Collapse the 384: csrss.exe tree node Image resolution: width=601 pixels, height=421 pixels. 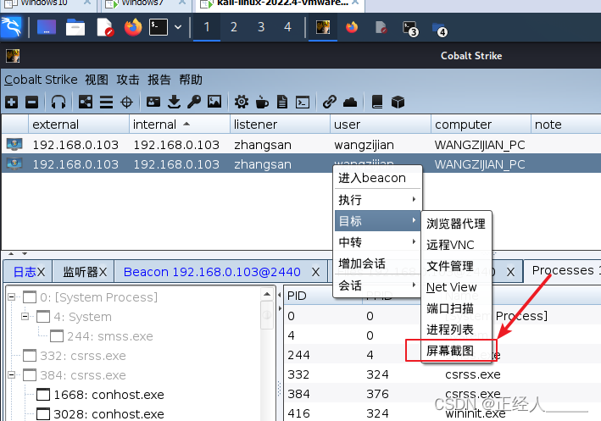tap(12, 375)
